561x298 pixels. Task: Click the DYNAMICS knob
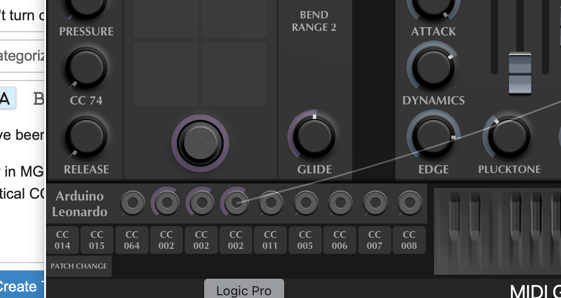(x=430, y=68)
